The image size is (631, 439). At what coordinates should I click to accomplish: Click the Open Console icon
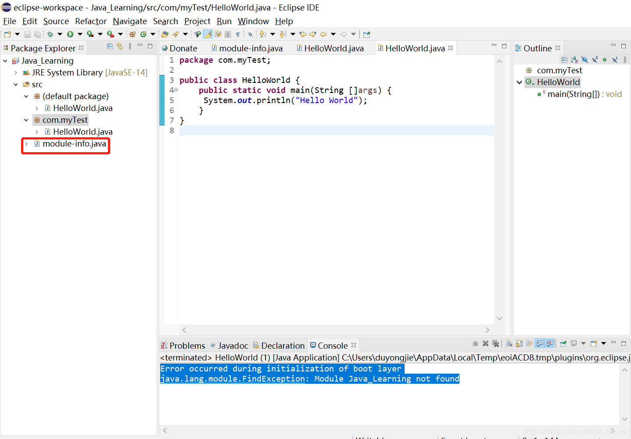[x=594, y=343]
